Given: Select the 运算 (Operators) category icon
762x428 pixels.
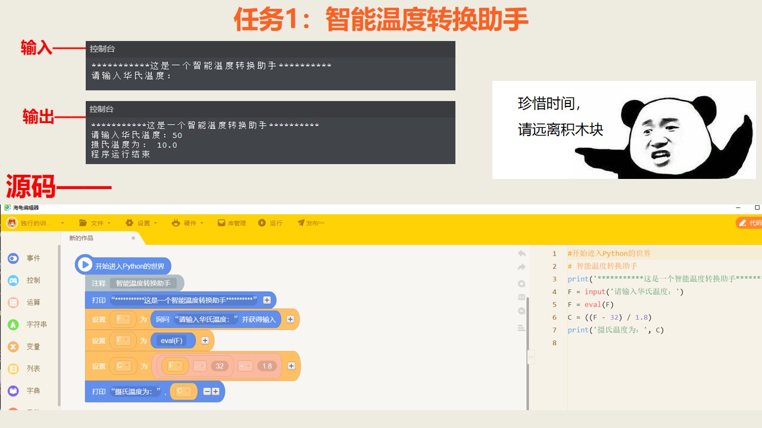Looking at the screenshot, I should 13,302.
